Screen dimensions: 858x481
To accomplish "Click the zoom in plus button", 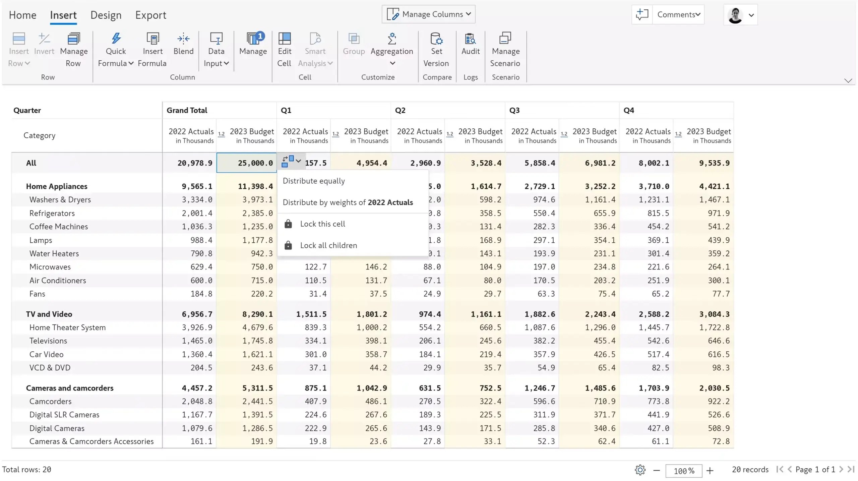I will 710,471.
